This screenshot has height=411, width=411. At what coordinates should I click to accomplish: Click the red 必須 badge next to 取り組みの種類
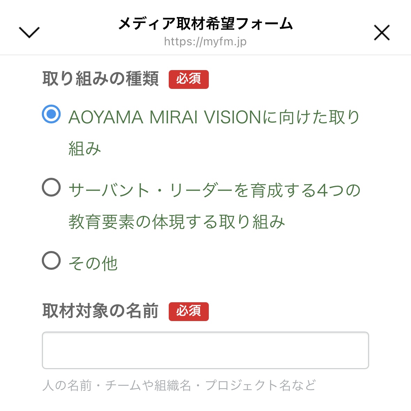189,79
